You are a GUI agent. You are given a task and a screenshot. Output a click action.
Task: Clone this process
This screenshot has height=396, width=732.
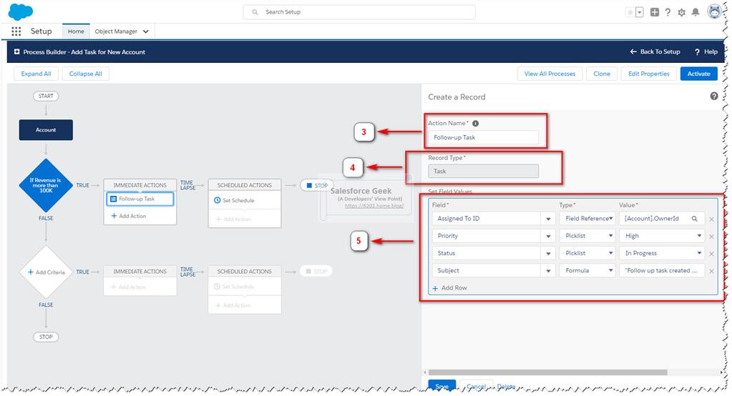click(601, 74)
